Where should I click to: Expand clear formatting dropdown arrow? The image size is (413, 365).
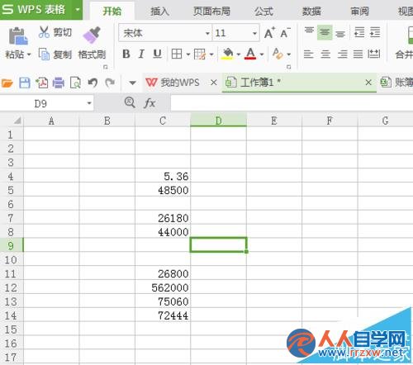tap(288, 55)
